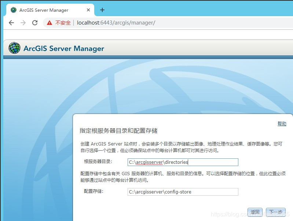Click the 根服务器目录 path input field
The image size is (293, 221).
183,162
